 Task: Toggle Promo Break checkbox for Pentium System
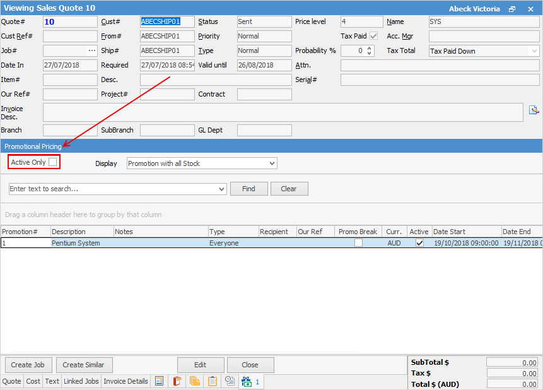point(358,243)
